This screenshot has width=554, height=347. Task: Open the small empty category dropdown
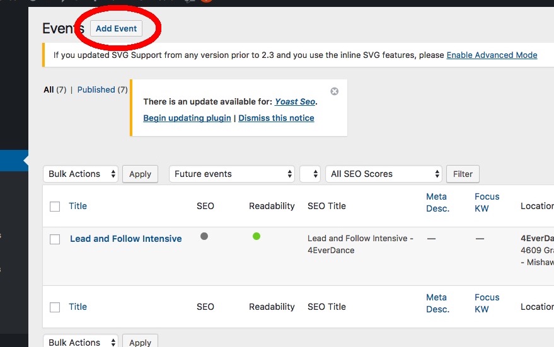[310, 174]
